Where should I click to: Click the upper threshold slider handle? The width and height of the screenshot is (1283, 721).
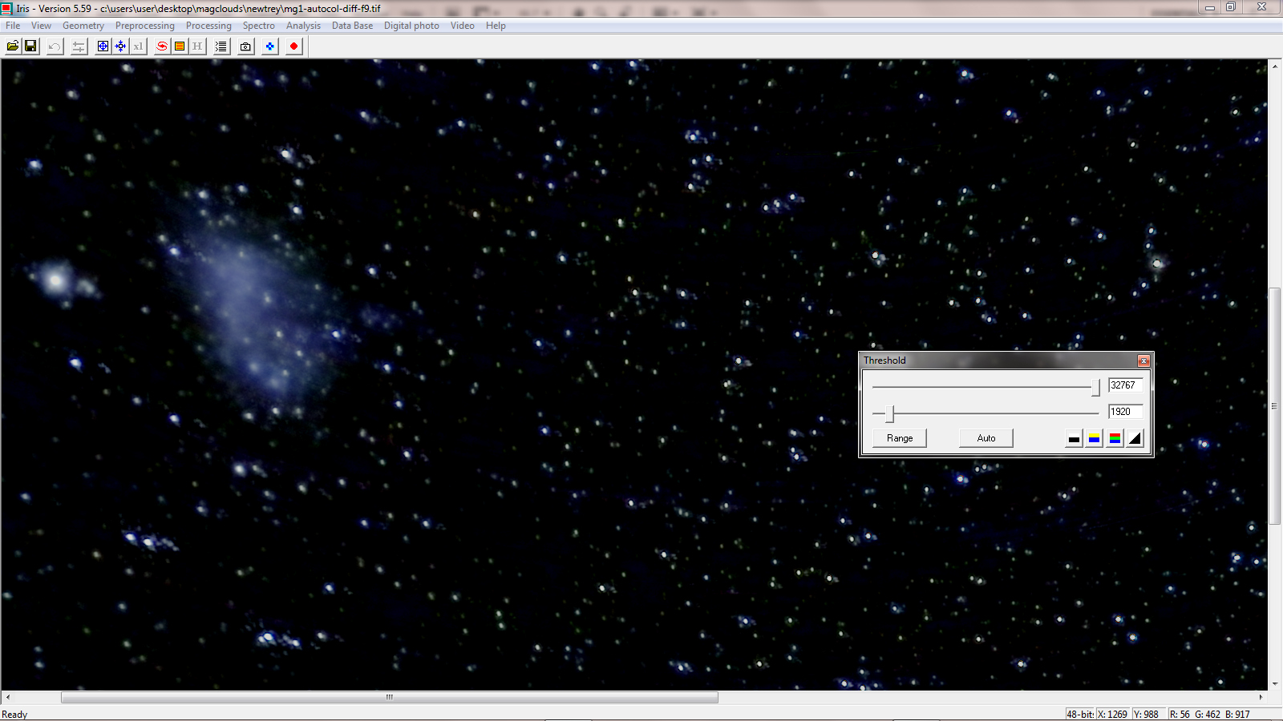click(1095, 387)
